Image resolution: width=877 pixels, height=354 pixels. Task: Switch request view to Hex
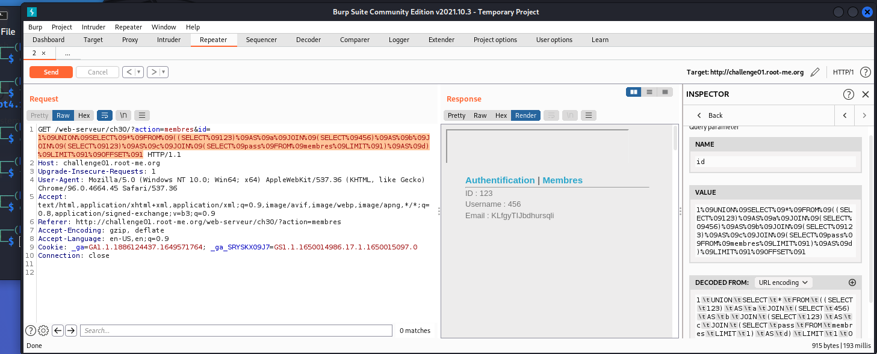[84, 115]
